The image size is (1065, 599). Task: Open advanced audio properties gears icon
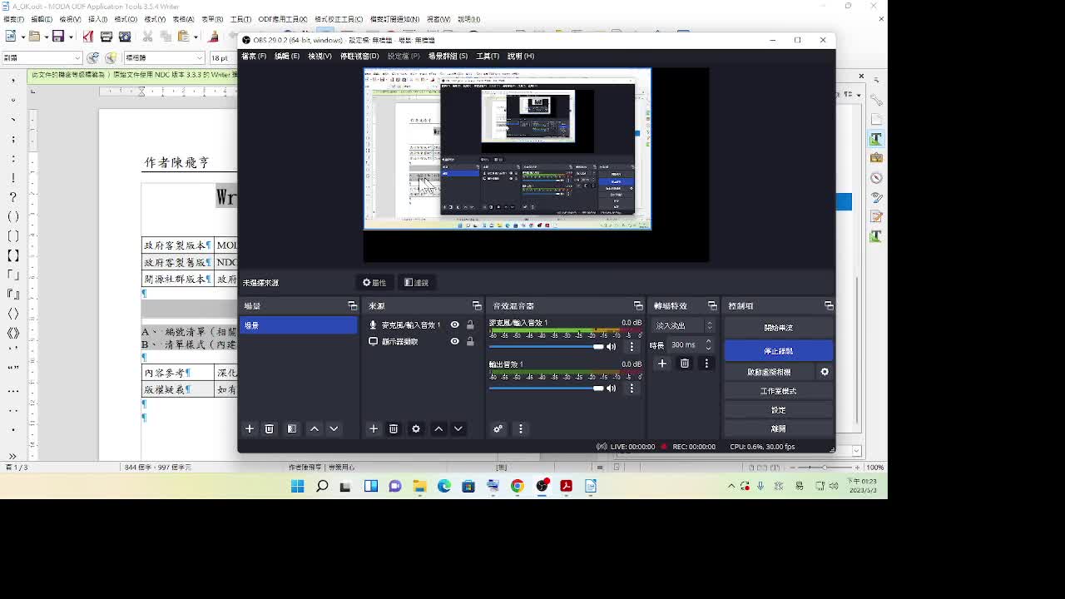point(498,428)
